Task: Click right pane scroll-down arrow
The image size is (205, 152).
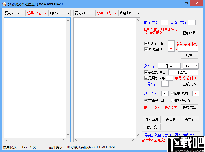Action: pos(138,135)
